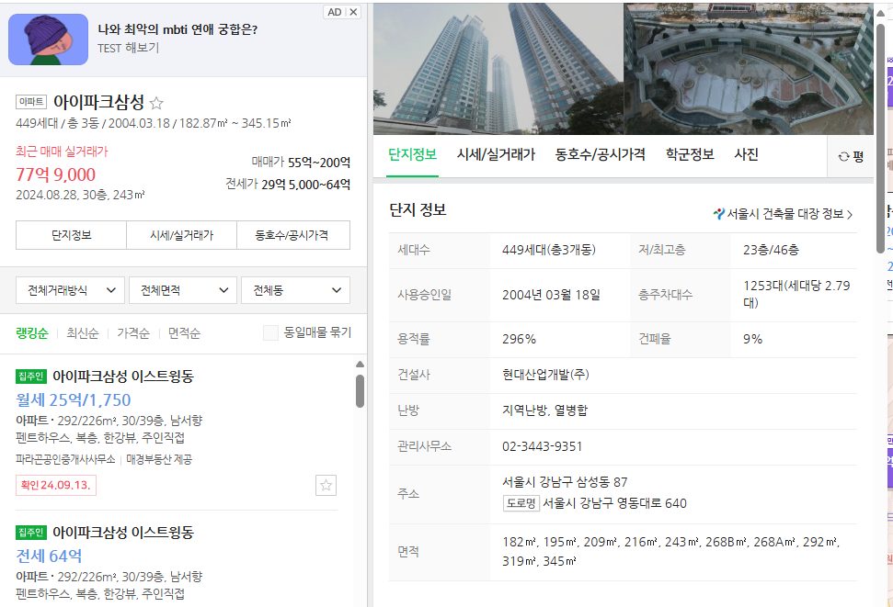Click the listing scrollbar up arrow

[360, 364]
